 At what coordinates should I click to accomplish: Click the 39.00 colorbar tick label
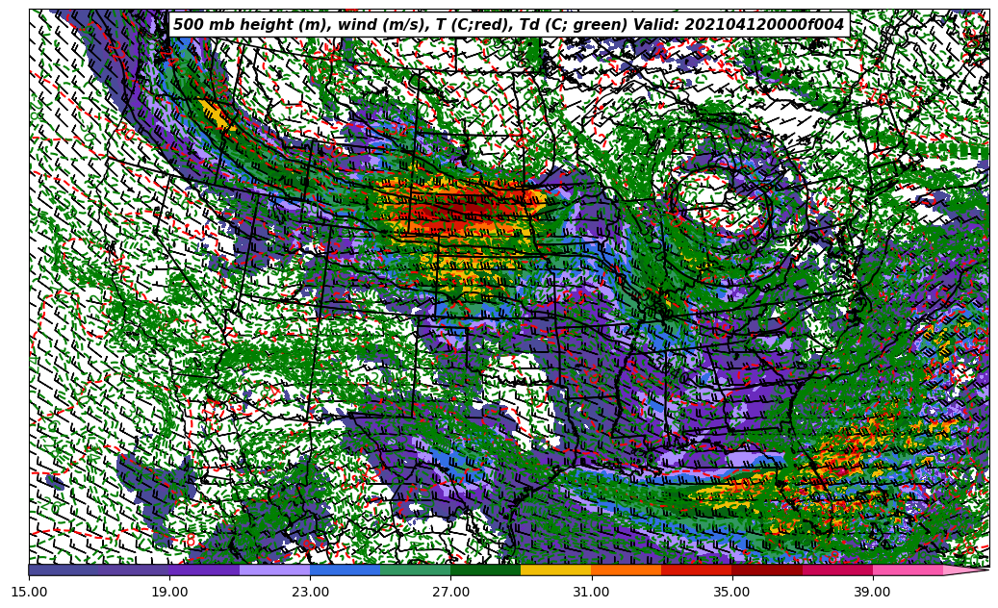(x=872, y=592)
